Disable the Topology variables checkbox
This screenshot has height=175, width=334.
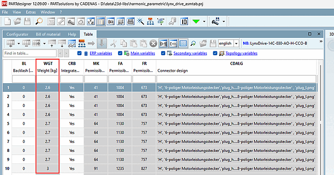(x=215, y=53)
